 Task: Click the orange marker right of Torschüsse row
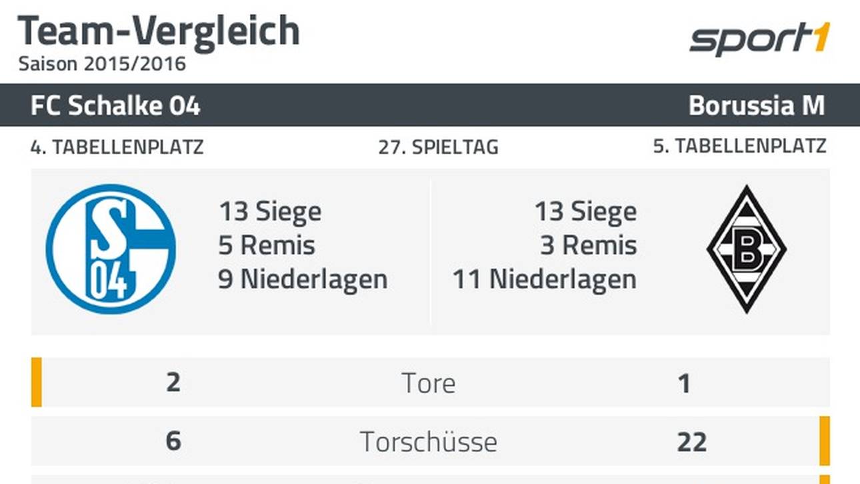tap(825, 441)
